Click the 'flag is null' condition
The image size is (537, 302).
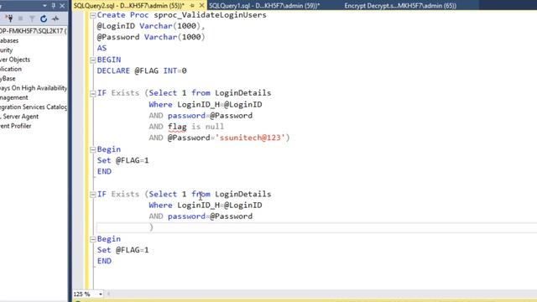coord(196,127)
